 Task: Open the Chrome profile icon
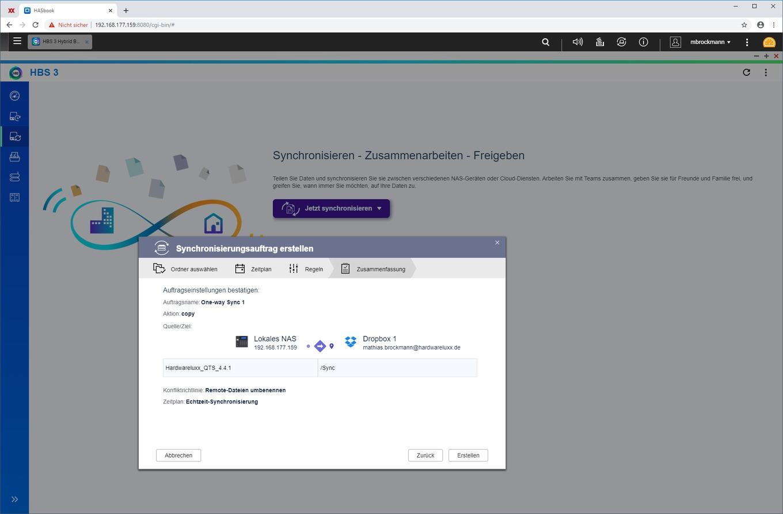[761, 25]
